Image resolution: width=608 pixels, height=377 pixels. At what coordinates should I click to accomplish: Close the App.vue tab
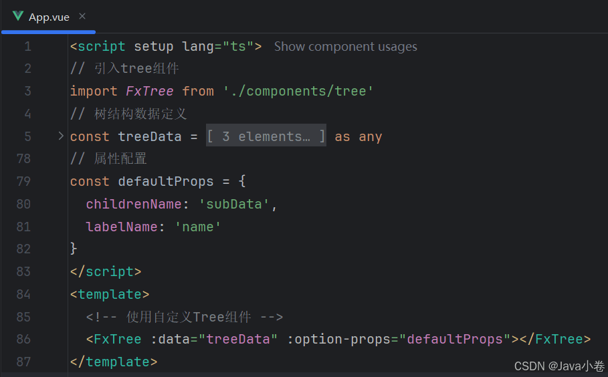[x=82, y=16]
